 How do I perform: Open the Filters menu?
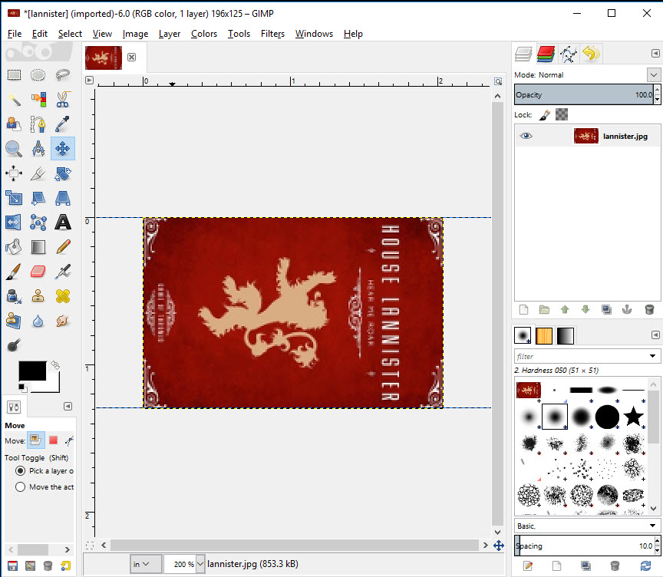click(x=272, y=34)
